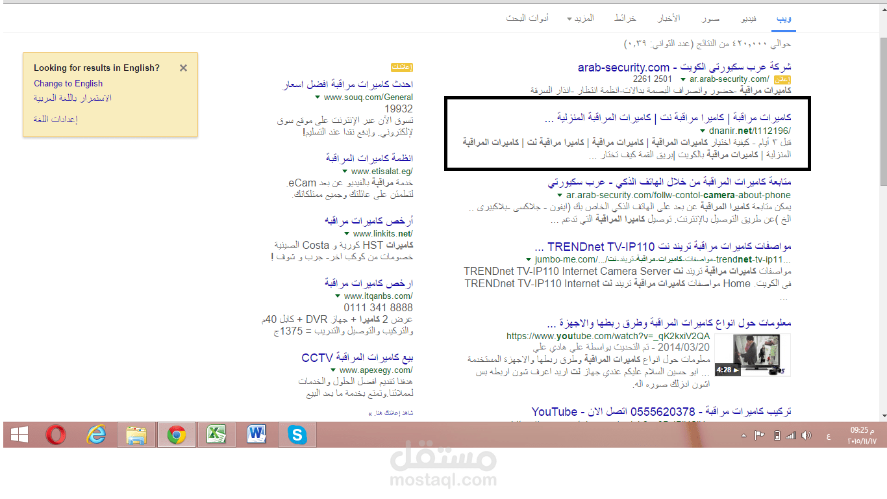Open ad title شركة عرب سكيورتي الكويت - arab-security.com

tap(684, 68)
